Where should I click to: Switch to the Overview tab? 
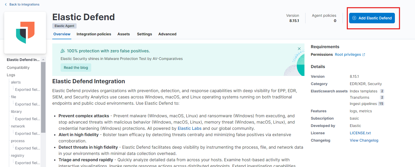pyautogui.click(x=62, y=34)
